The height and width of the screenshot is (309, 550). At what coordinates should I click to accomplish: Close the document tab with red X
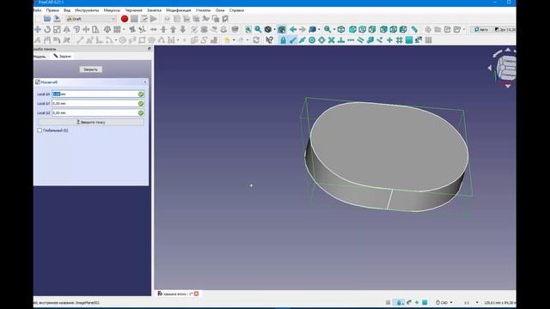point(197,294)
